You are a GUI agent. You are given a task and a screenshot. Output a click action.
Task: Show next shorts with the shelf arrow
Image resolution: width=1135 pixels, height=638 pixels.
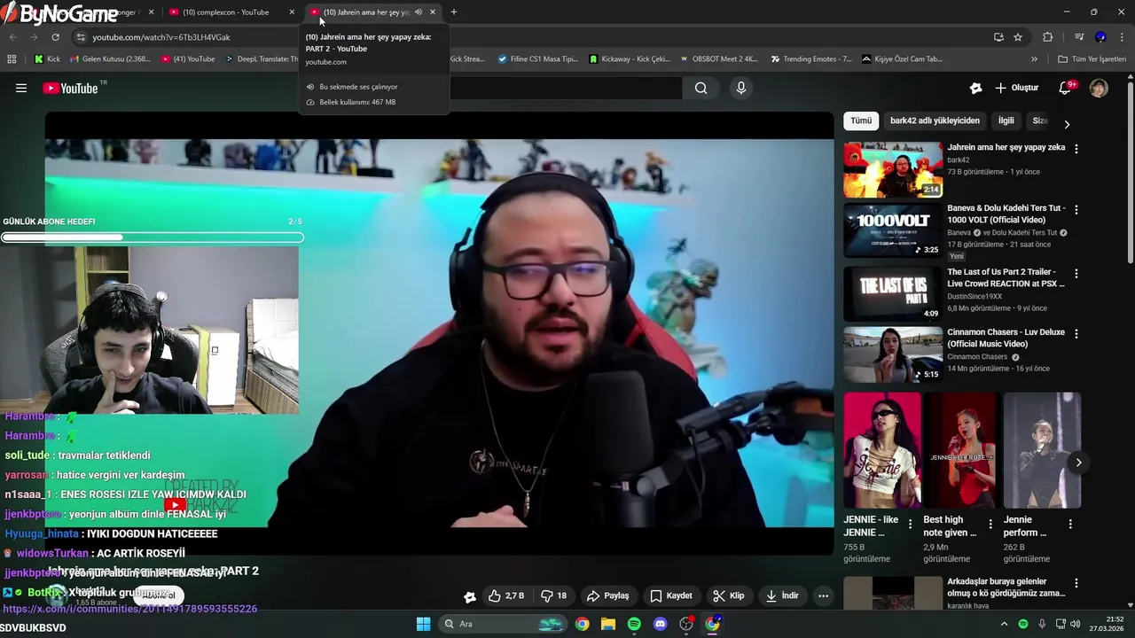[x=1078, y=463]
